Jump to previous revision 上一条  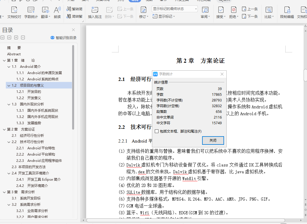point(250,9)
